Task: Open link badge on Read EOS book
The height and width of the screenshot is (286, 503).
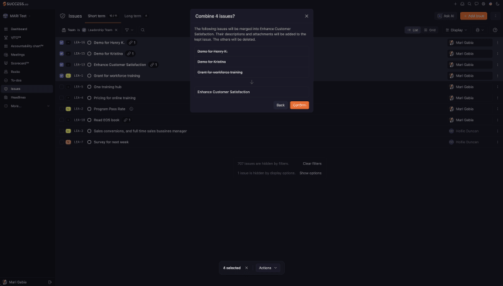Action: tap(127, 120)
